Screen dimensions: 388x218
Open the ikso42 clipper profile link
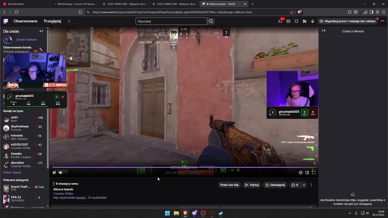click(x=81, y=198)
